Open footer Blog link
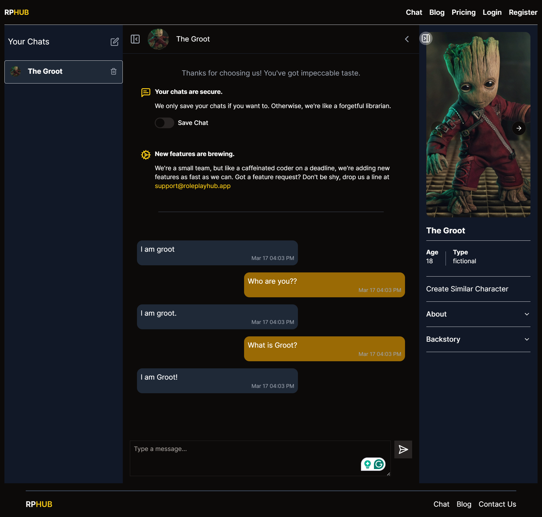The width and height of the screenshot is (542, 517). 464,504
